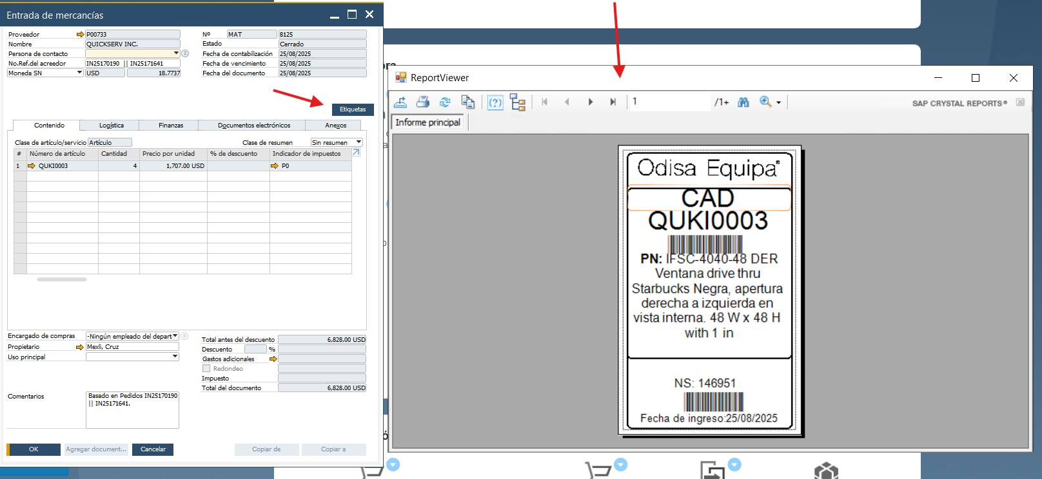Image resolution: width=1042 pixels, height=479 pixels.
Task: Open the zoom level dropdown arrow
Action: [778, 102]
